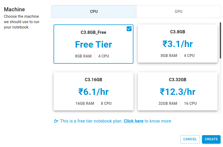Select the C3.32GB ₹12.3/hr plan
This screenshot has width=223, height=147.
[x=178, y=91]
